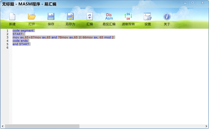Choose 另存为 (Save As) icon
This screenshot has height=129, width=209.
tap(70, 16)
